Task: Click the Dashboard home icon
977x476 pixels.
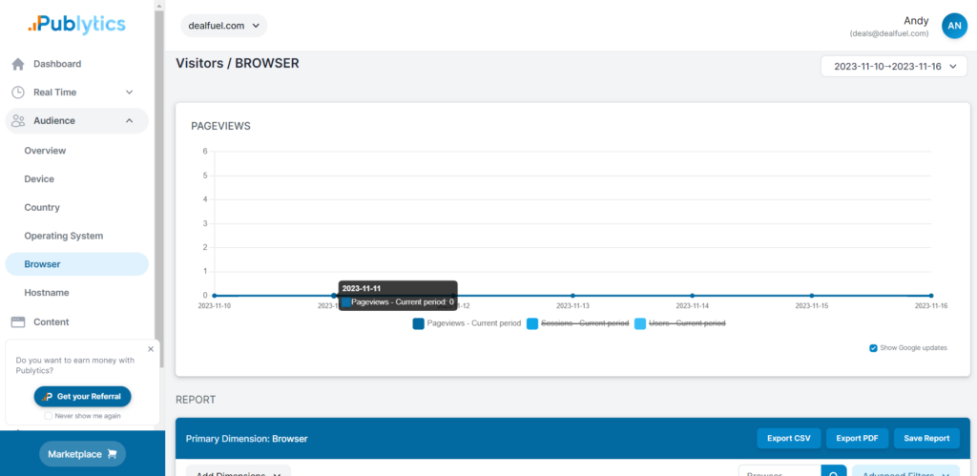Action: coord(18,64)
